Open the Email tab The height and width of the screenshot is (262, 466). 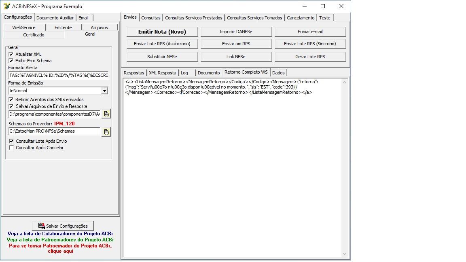83,18
